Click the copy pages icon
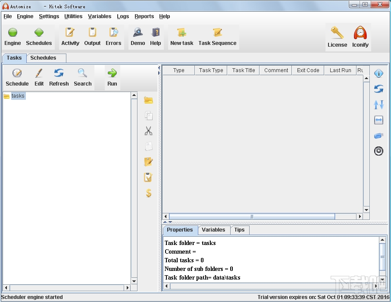This screenshot has height=302, width=391. [x=149, y=116]
